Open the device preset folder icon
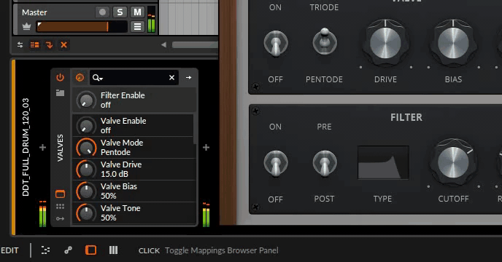The height and width of the screenshot is (262, 502). [x=60, y=92]
